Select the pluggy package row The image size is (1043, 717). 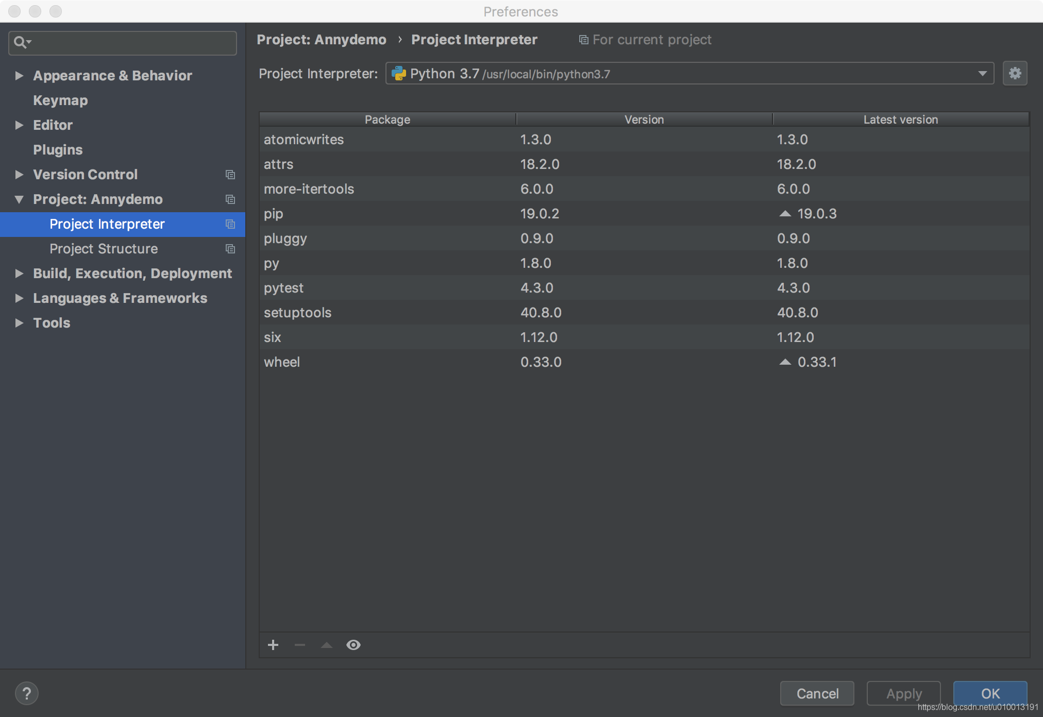(644, 238)
